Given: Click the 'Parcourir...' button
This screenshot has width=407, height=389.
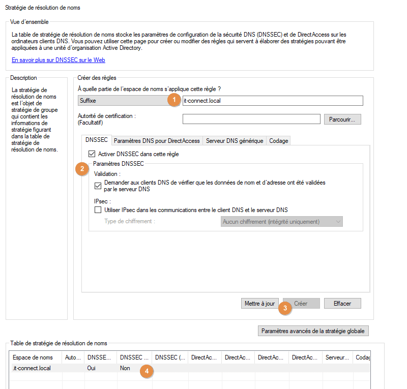Looking at the screenshot, I should (x=342, y=119).
